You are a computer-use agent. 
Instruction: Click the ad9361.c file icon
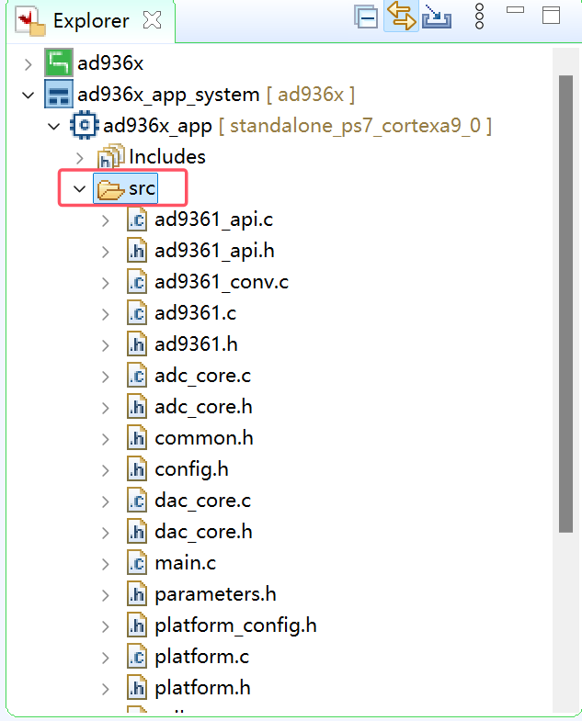pos(137,313)
